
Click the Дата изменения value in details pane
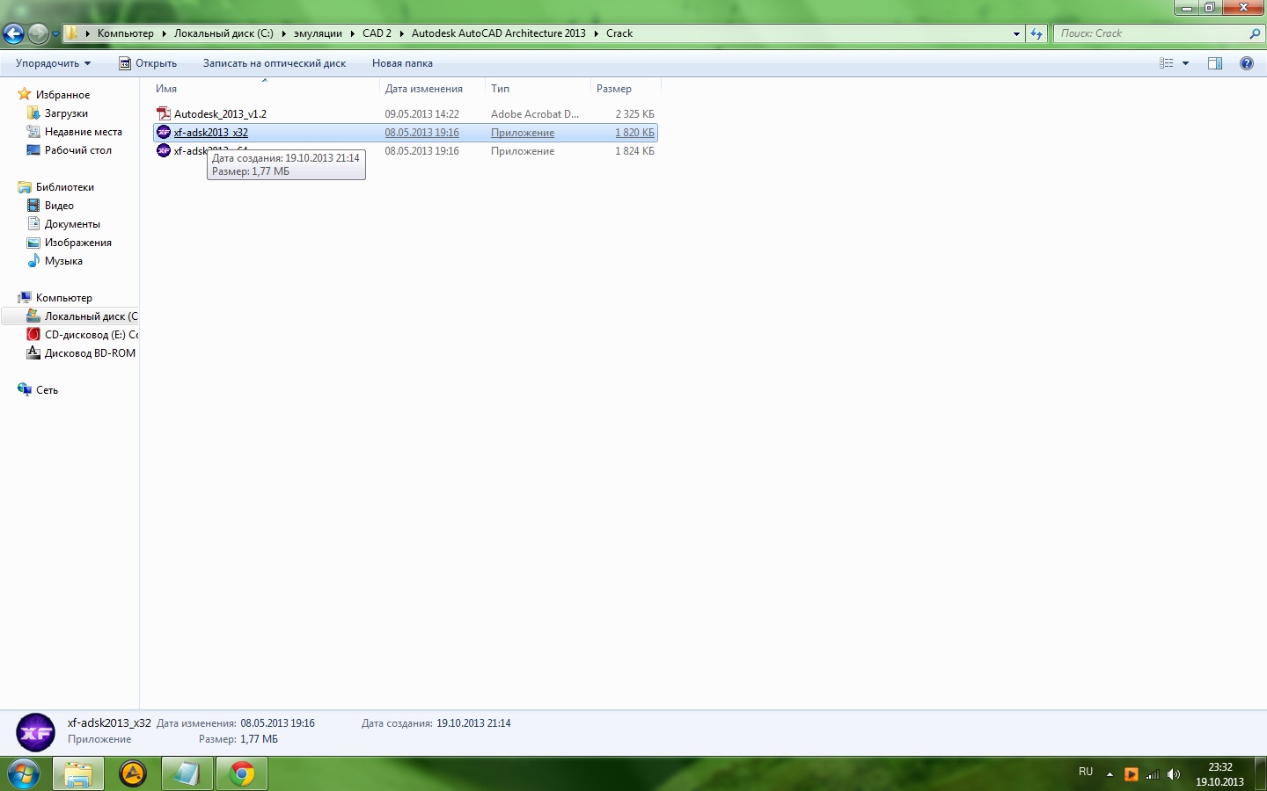tap(277, 723)
